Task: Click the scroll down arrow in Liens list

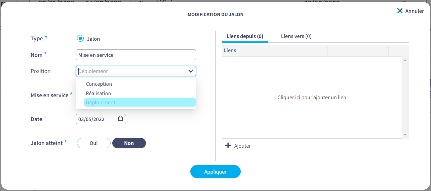Action: coord(405,135)
